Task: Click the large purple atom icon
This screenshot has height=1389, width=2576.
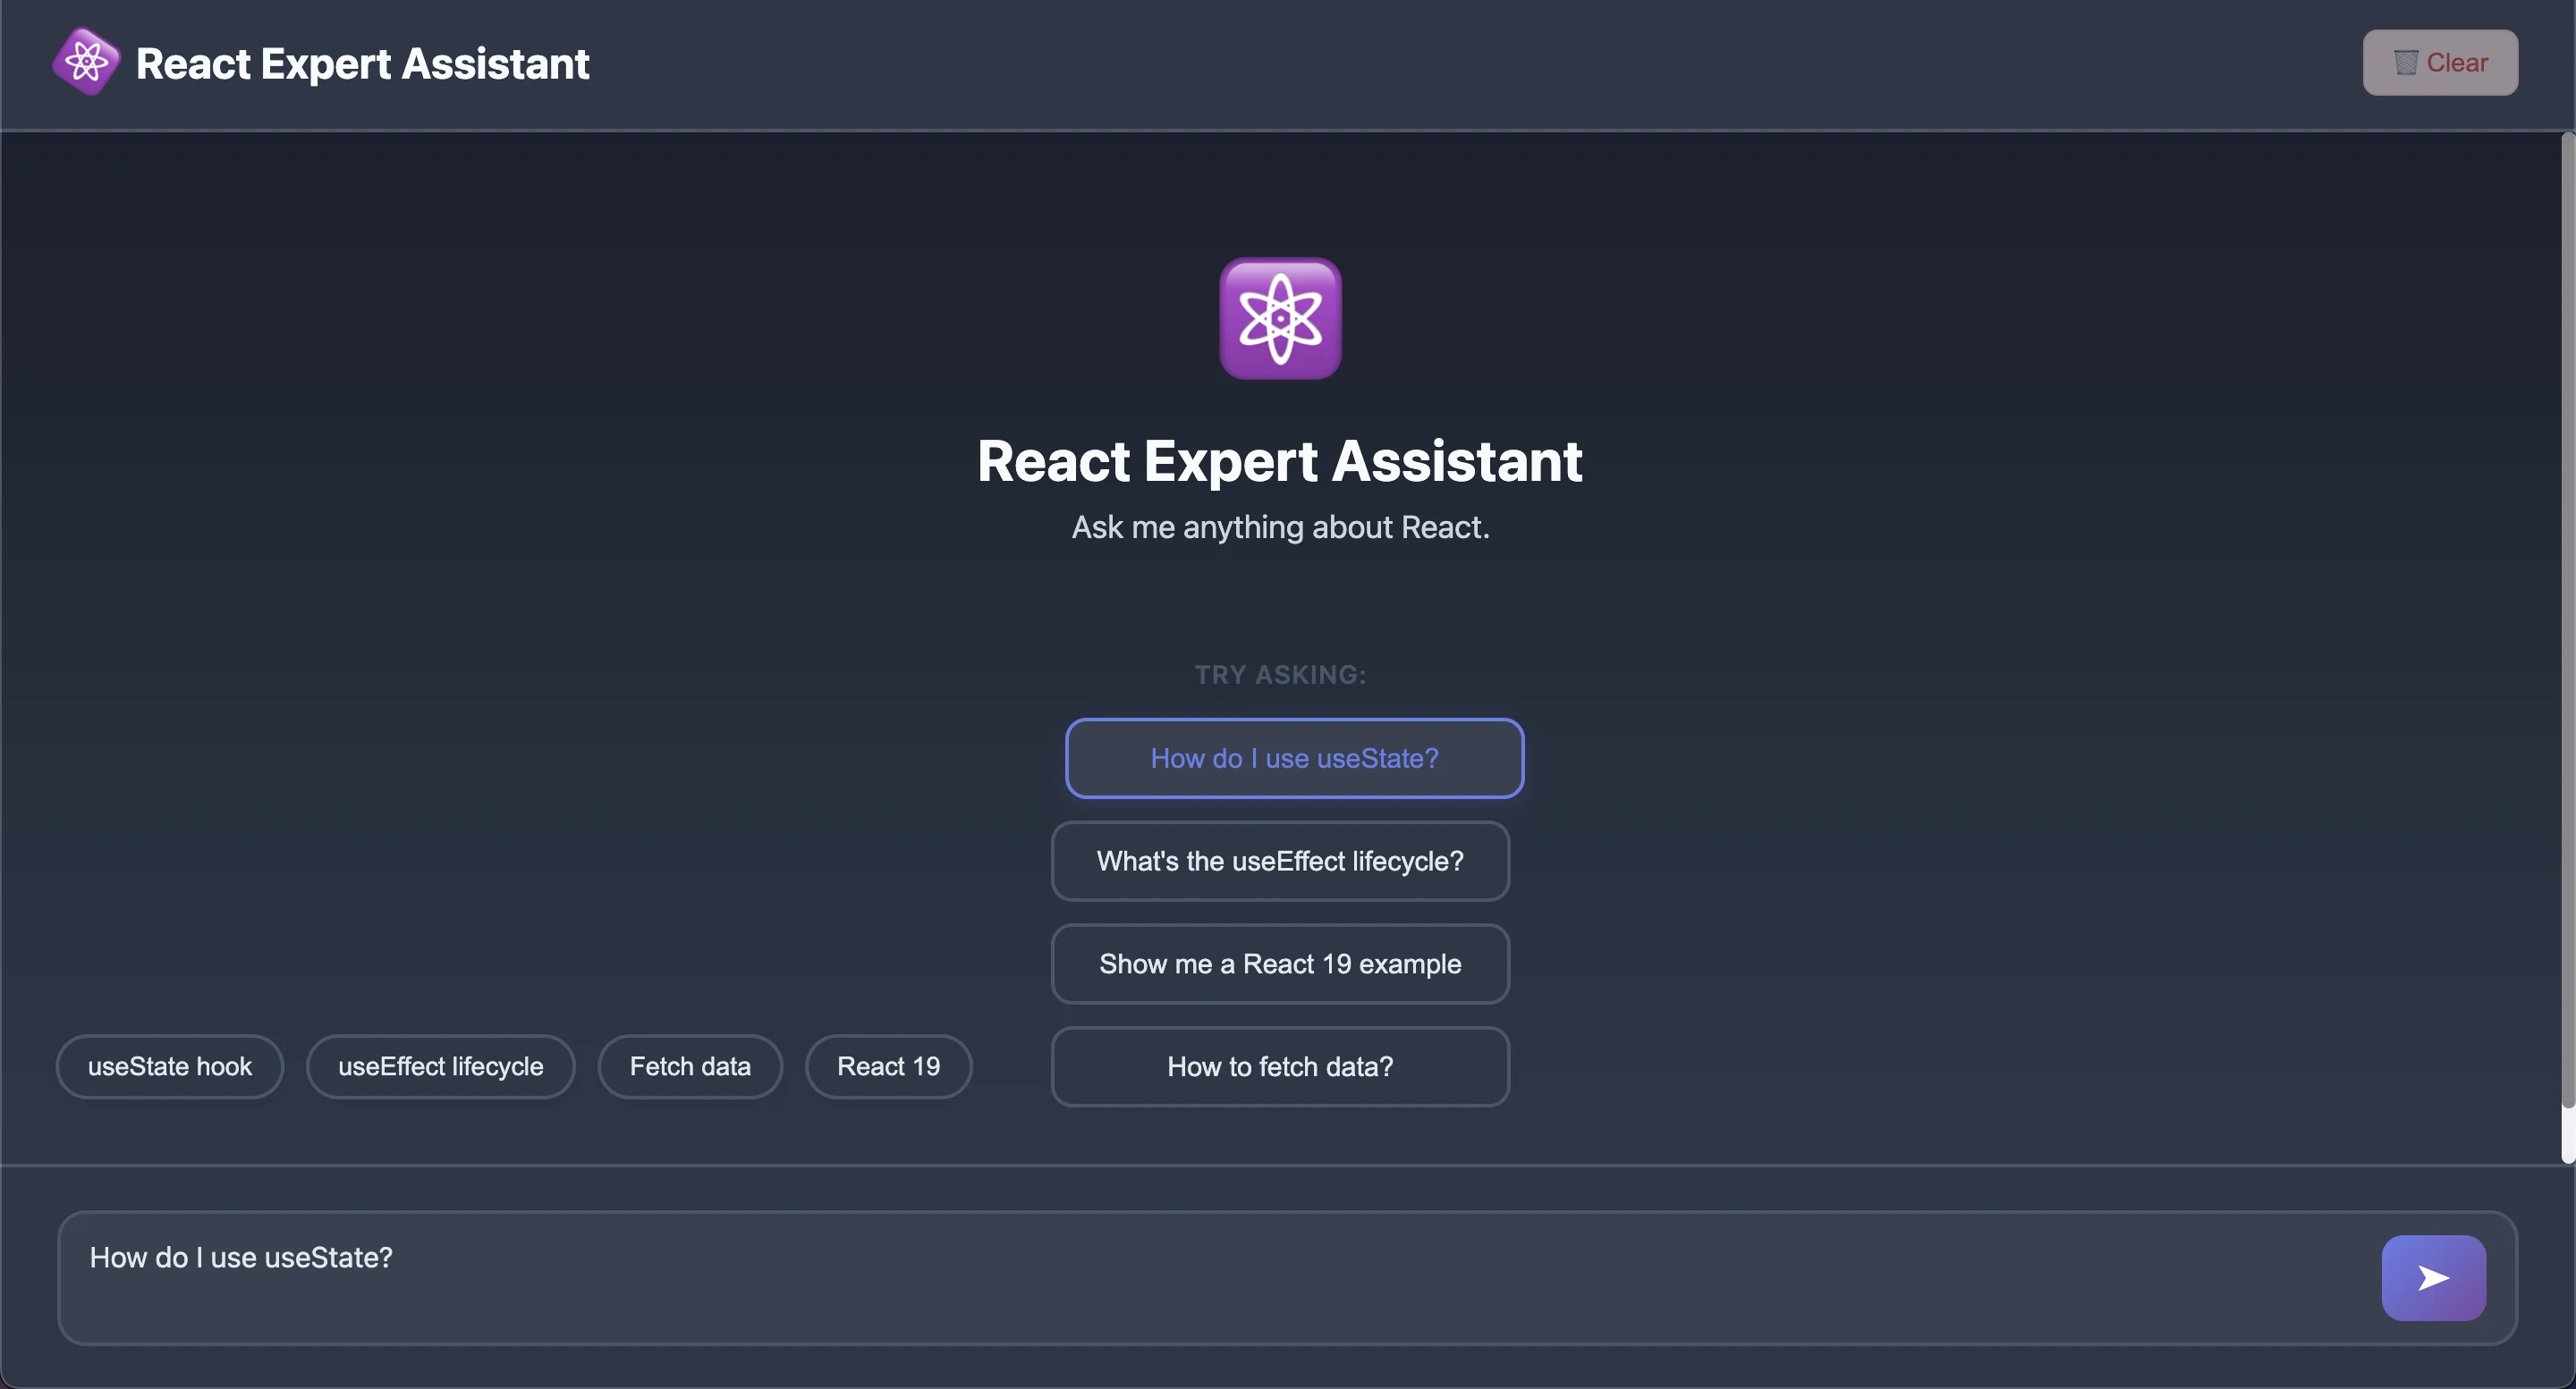Action: tap(1279, 319)
